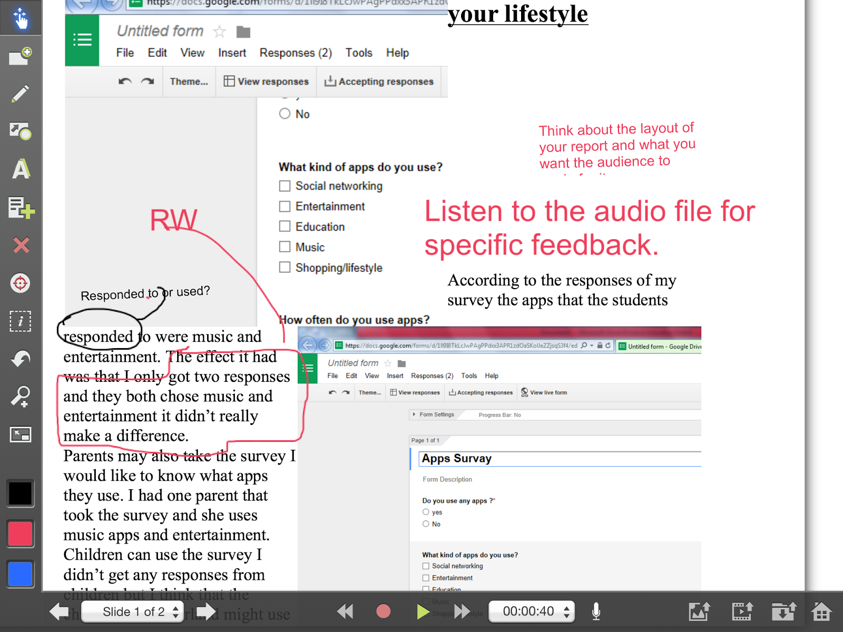Activate the laser pointer target tool

click(x=21, y=283)
